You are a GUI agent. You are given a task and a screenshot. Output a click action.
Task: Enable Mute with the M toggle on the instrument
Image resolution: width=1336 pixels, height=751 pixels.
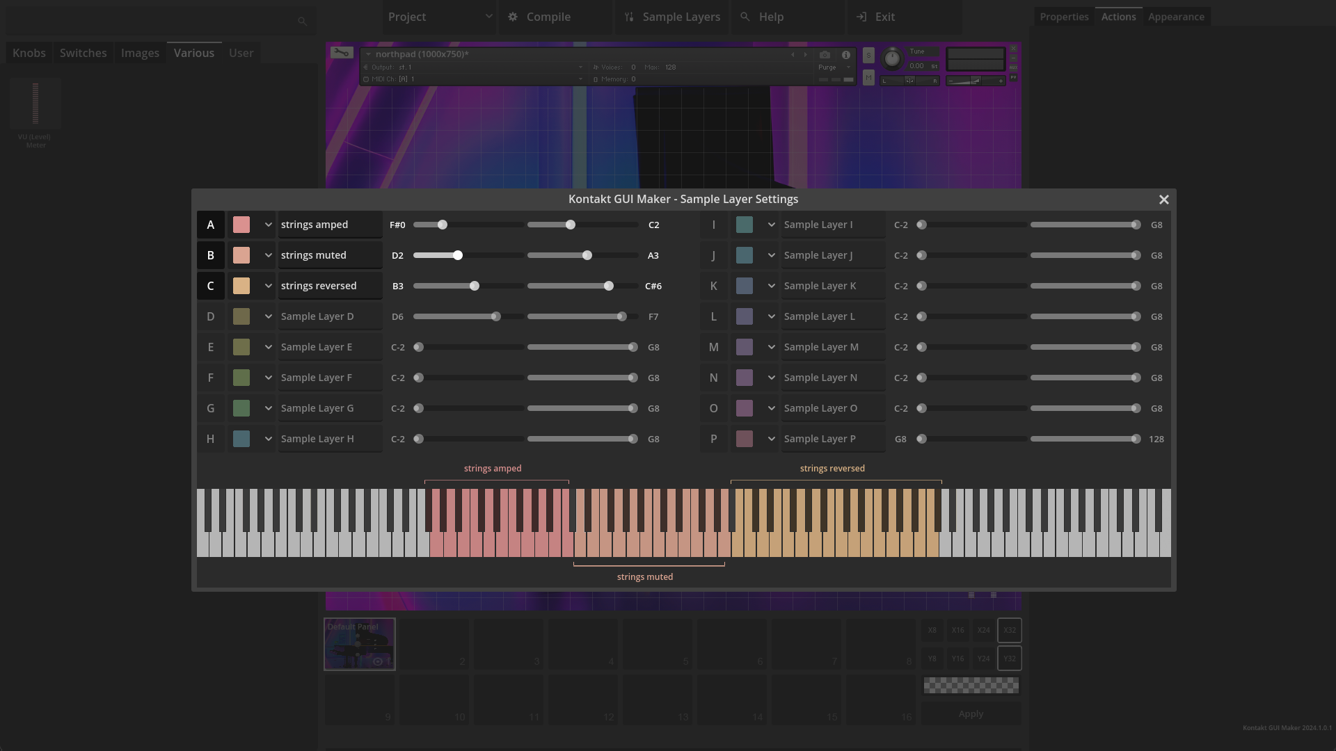coord(868,78)
